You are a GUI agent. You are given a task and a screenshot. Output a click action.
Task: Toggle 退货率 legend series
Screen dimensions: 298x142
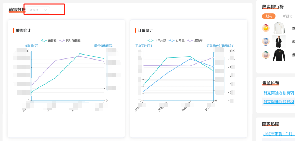click(195, 40)
